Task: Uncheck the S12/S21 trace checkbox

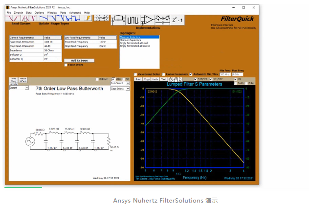Action: click(x=195, y=79)
